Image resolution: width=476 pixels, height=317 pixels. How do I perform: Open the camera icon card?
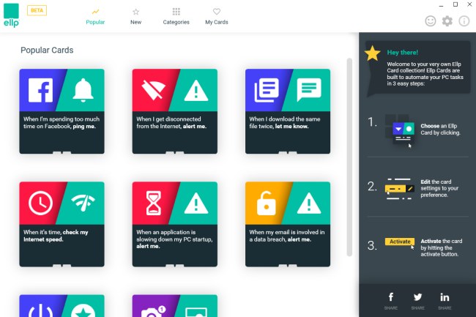tap(175, 306)
